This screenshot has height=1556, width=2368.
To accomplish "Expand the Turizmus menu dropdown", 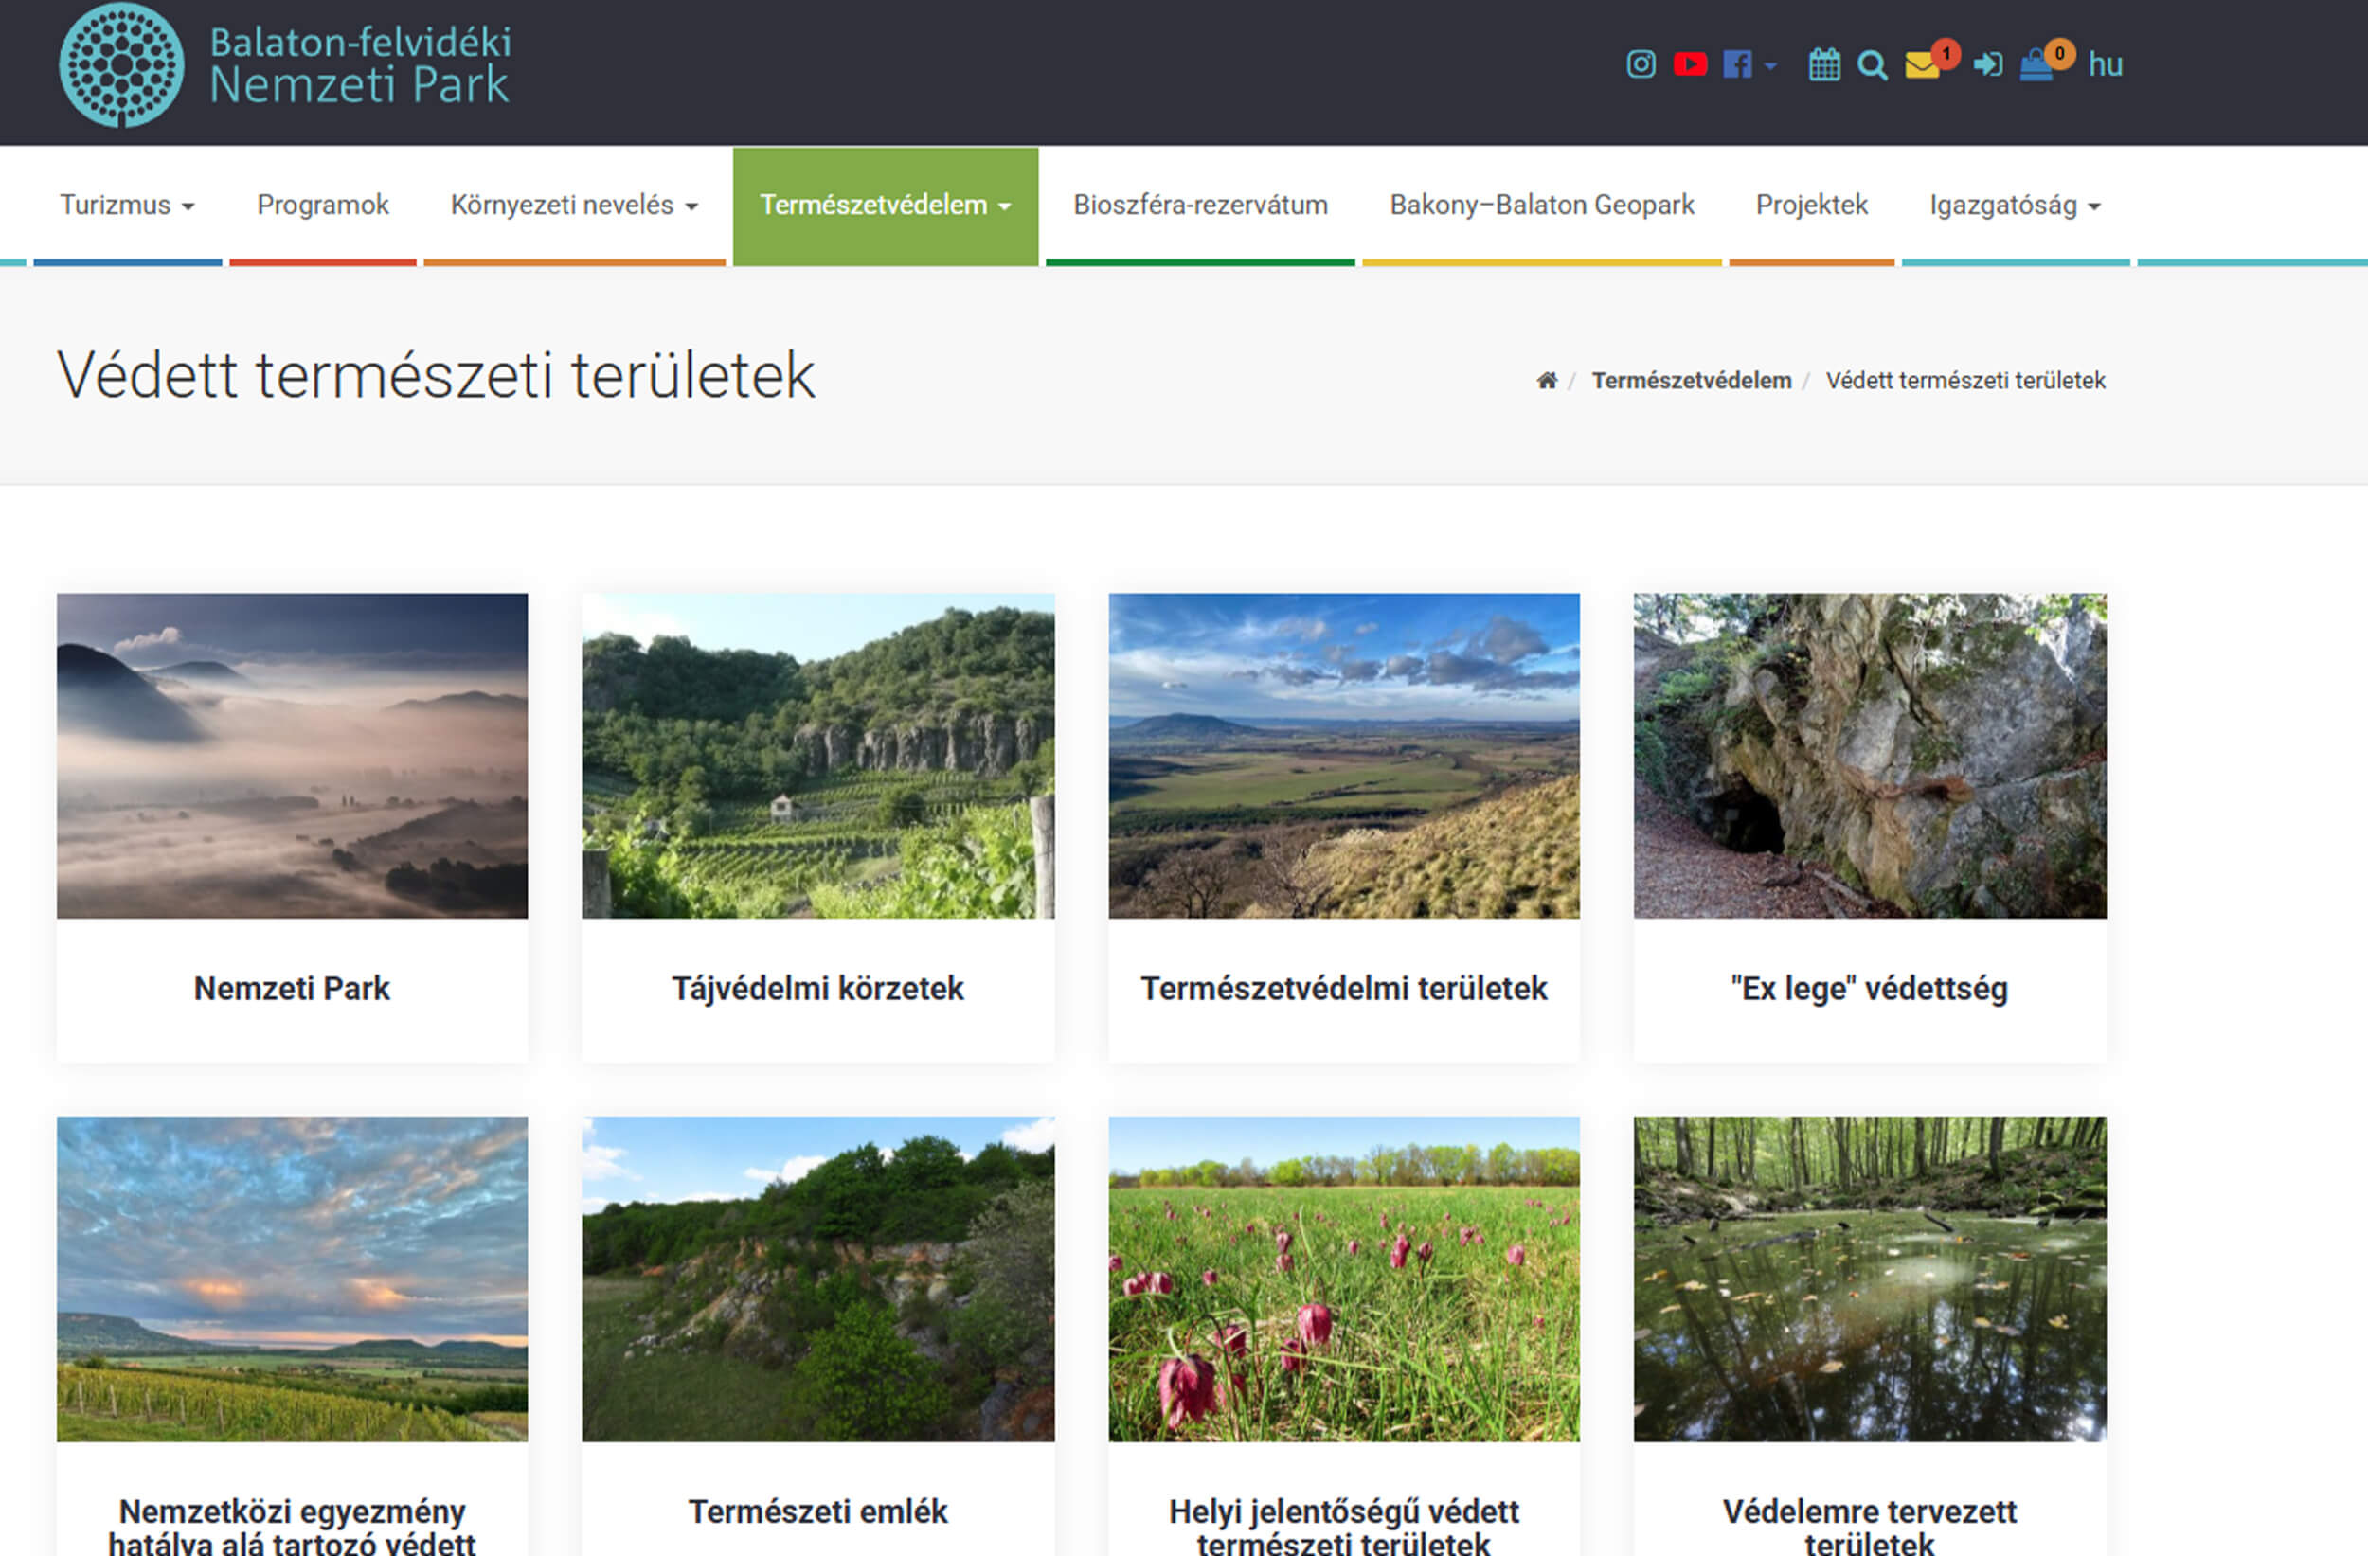I will pyautogui.click(x=127, y=205).
